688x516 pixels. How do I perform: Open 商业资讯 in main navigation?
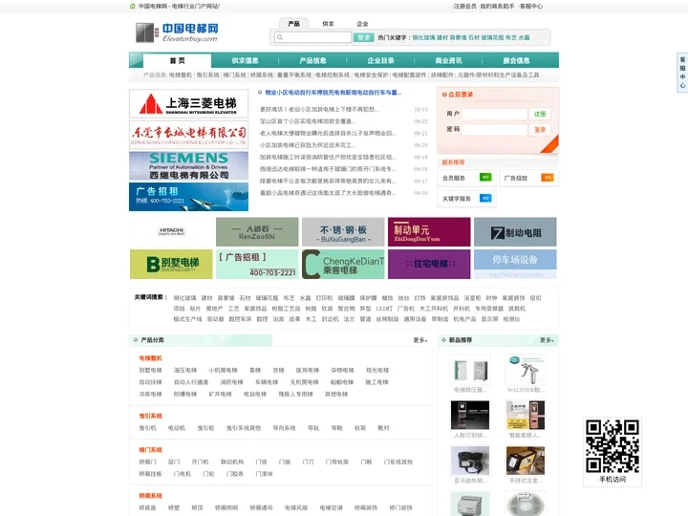[x=448, y=60]
